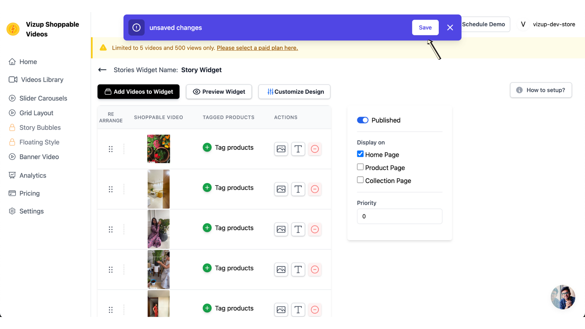Enable the Product Page checkbox
The width and height of the screenshot is (585, 329).
click(x=360, y=167)
